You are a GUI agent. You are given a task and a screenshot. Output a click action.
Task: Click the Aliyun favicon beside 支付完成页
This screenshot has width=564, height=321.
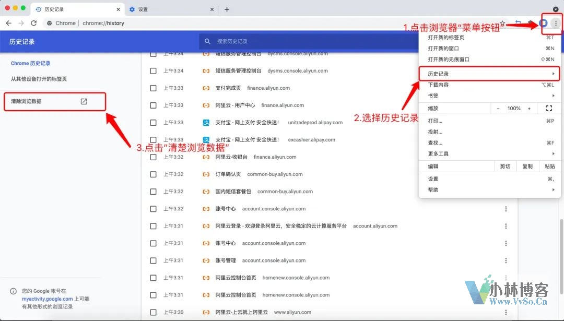tap(206, 88)
